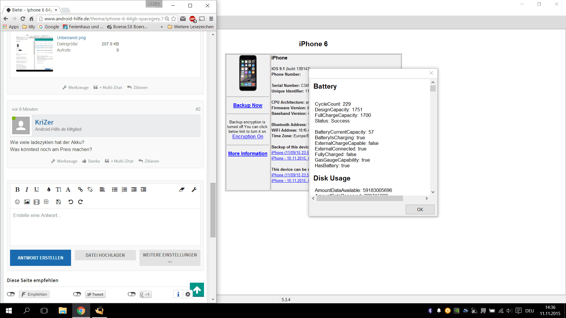Viewport: 566px width, 318px height.
Task: Open the Unbenannt.png attachment thumbnail
Action: point(34,53)
